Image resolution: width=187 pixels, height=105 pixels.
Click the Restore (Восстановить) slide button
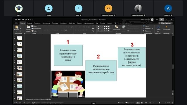pos(36,29)
